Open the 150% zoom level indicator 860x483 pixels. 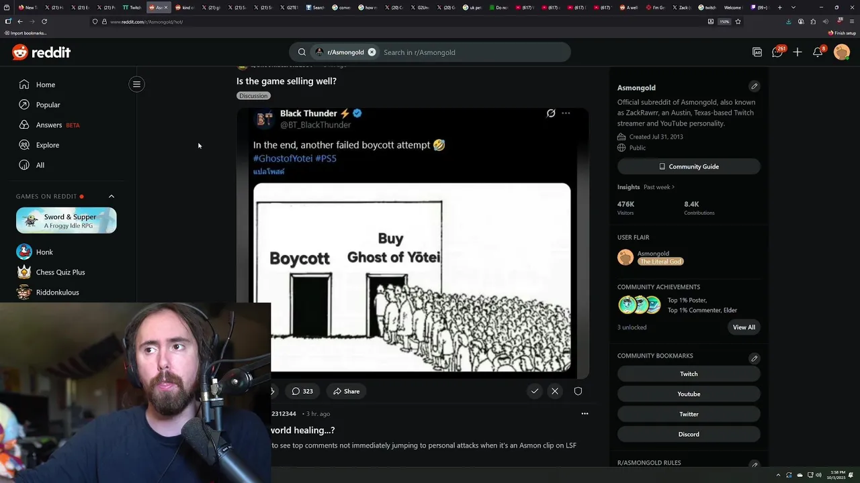[x=724, y=21]
